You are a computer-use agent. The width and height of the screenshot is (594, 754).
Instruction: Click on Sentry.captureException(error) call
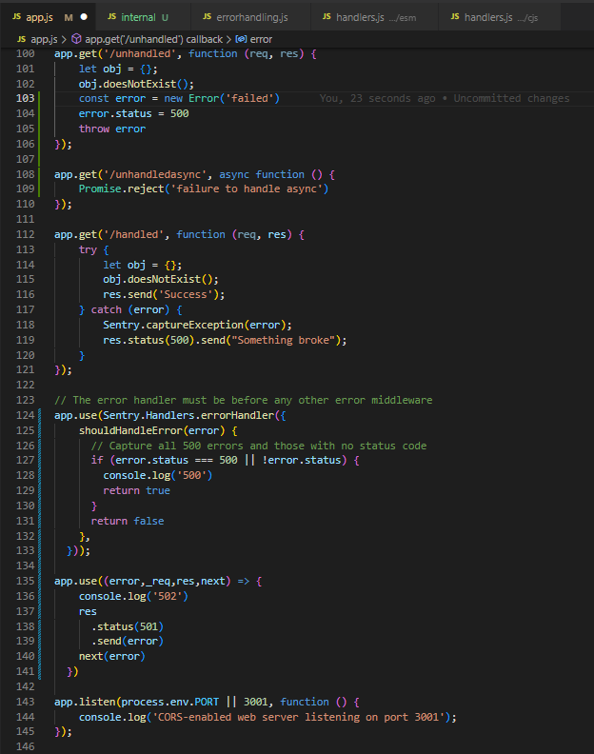197,325
